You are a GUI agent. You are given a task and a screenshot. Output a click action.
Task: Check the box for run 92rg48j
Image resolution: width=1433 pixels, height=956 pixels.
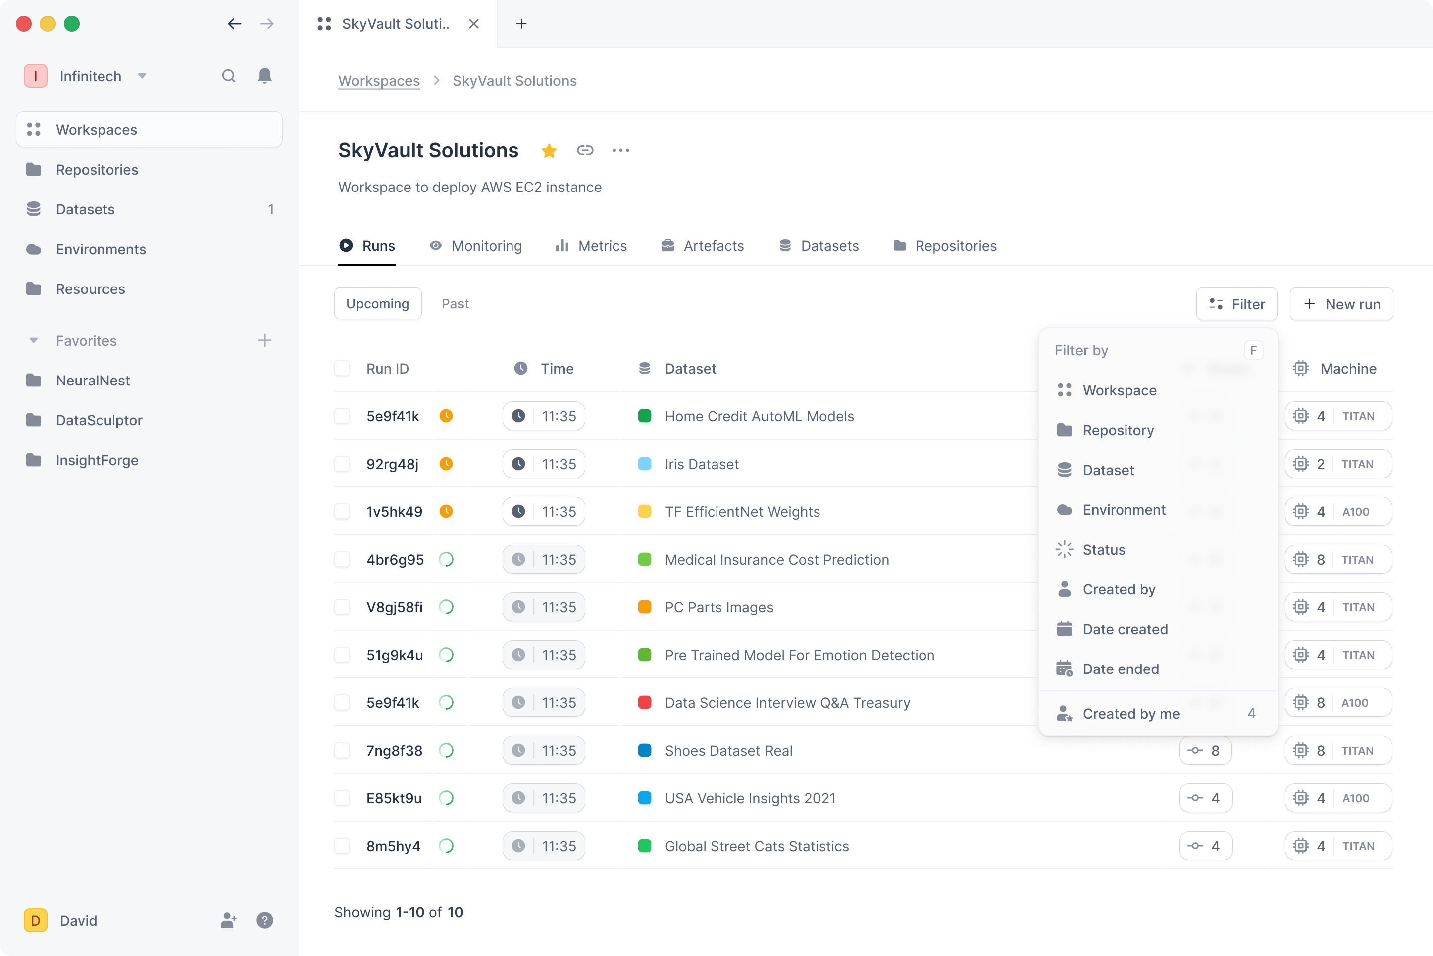coord(343,464)
